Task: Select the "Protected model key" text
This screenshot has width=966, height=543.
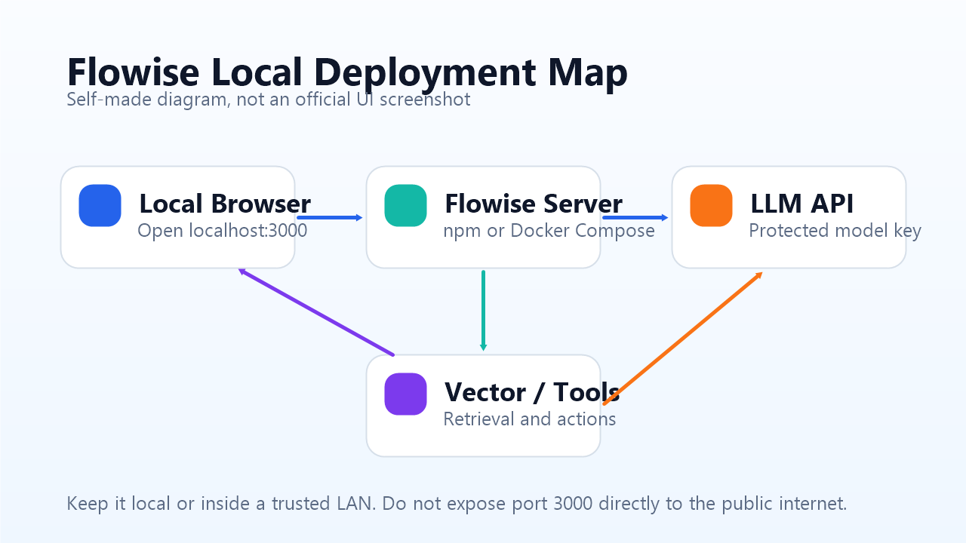Action: click(x=835, y=230)
